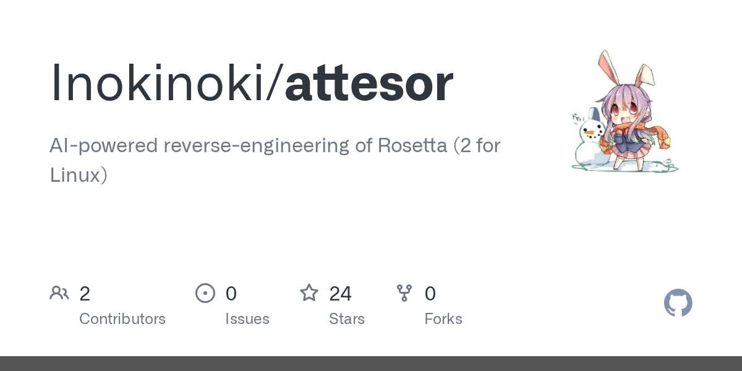Click the Issues label
742x371 pixels.
[x=247, y=319]
